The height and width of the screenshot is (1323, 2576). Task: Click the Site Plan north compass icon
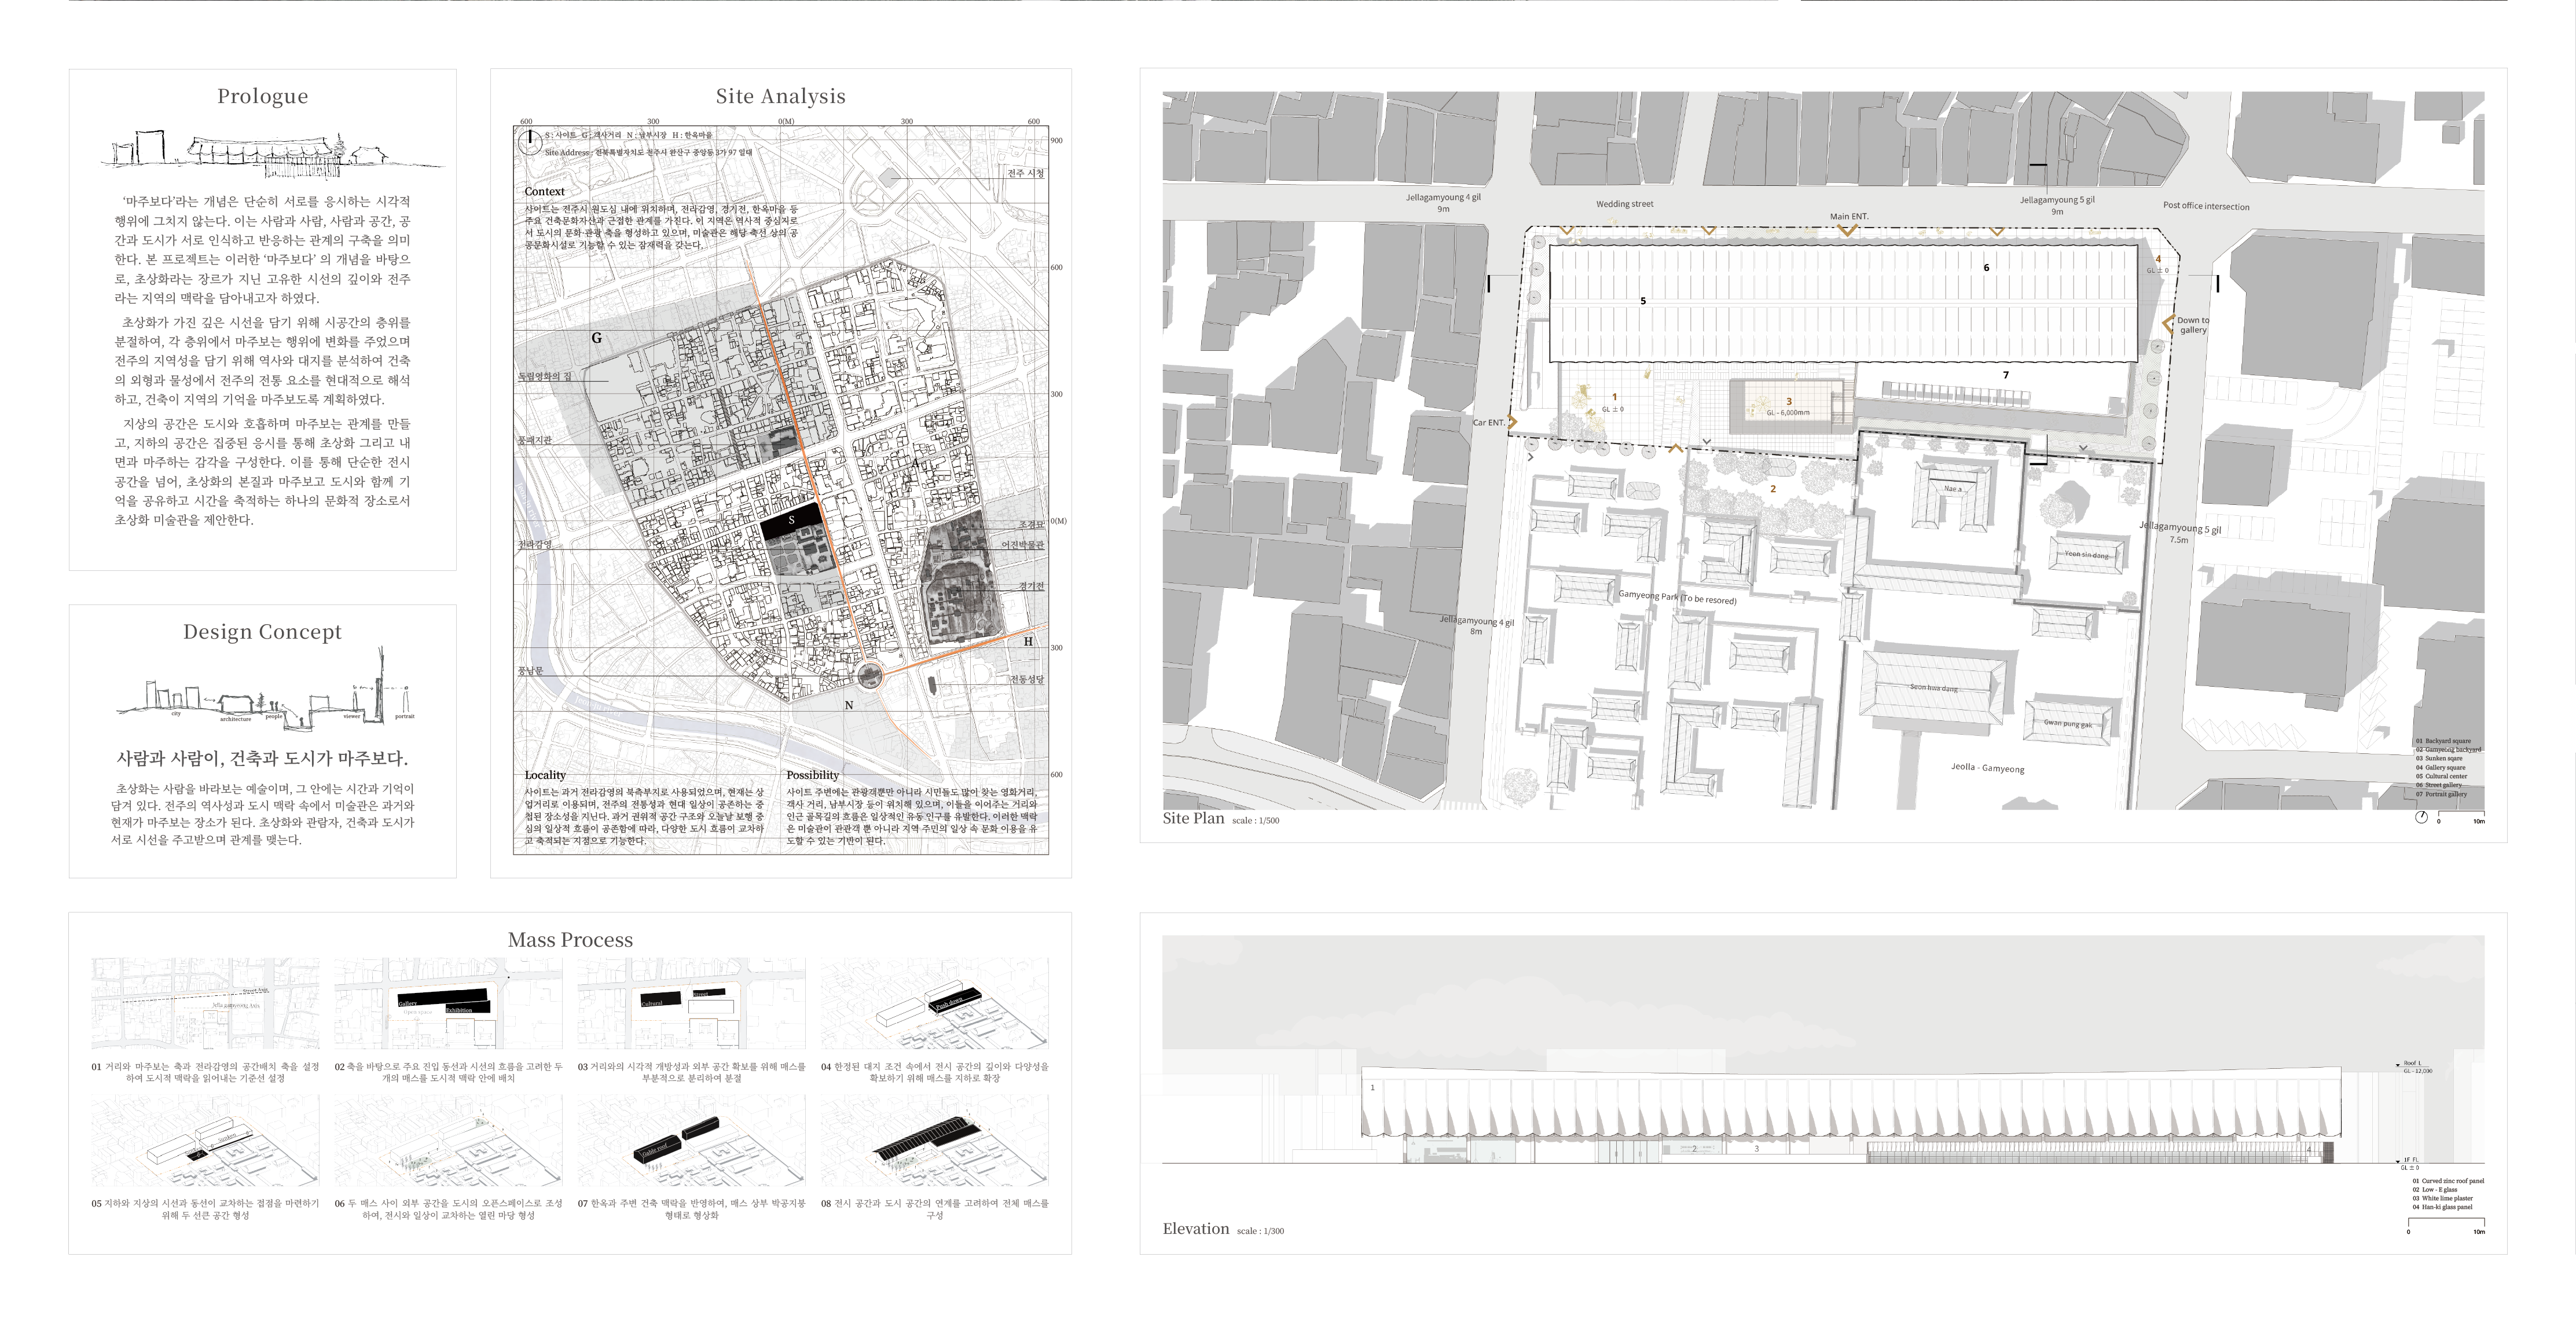point(2421,817)
